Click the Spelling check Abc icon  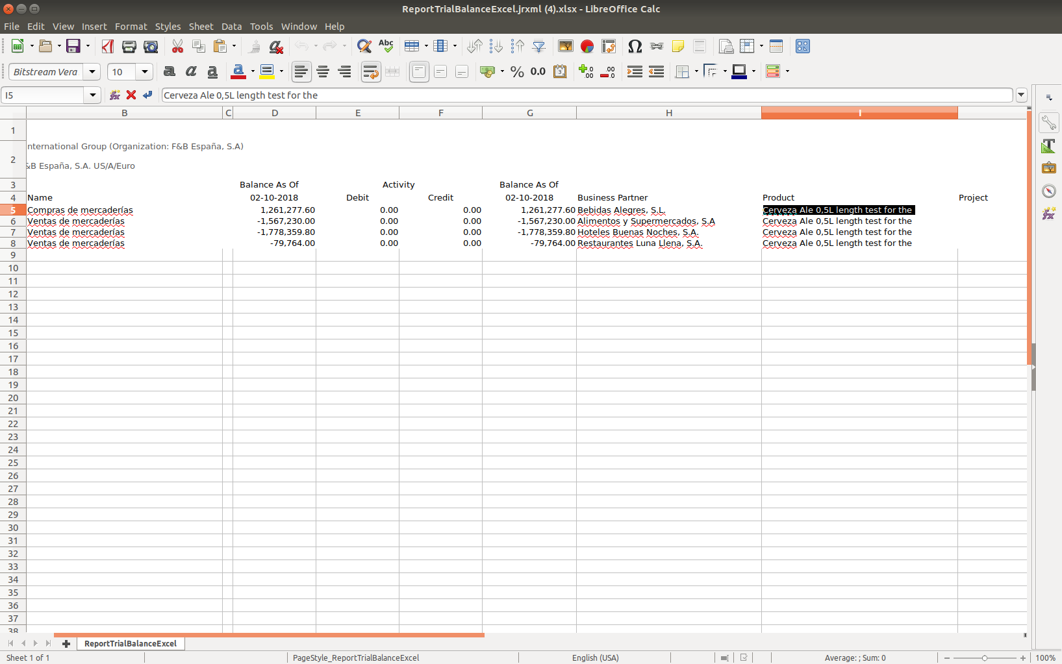tap(386, 46)
